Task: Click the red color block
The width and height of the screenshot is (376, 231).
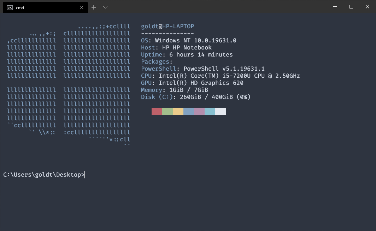Action: [x=157, y=111]
